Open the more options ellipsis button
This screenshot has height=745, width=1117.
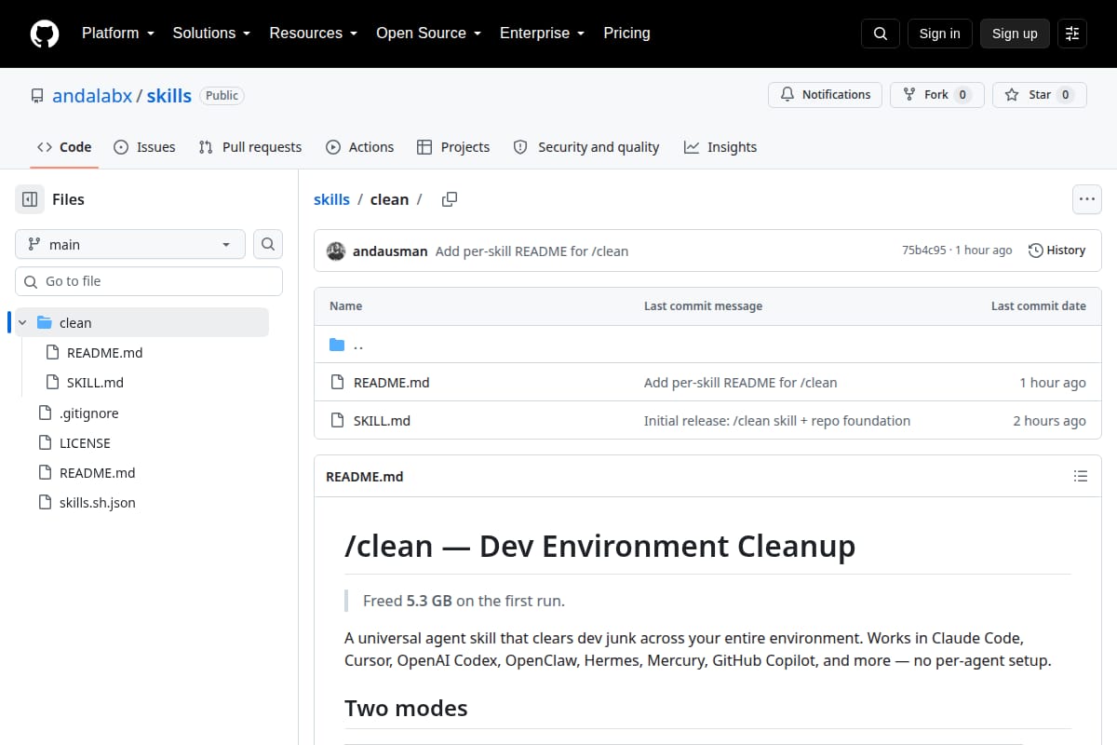point(1087,199)
